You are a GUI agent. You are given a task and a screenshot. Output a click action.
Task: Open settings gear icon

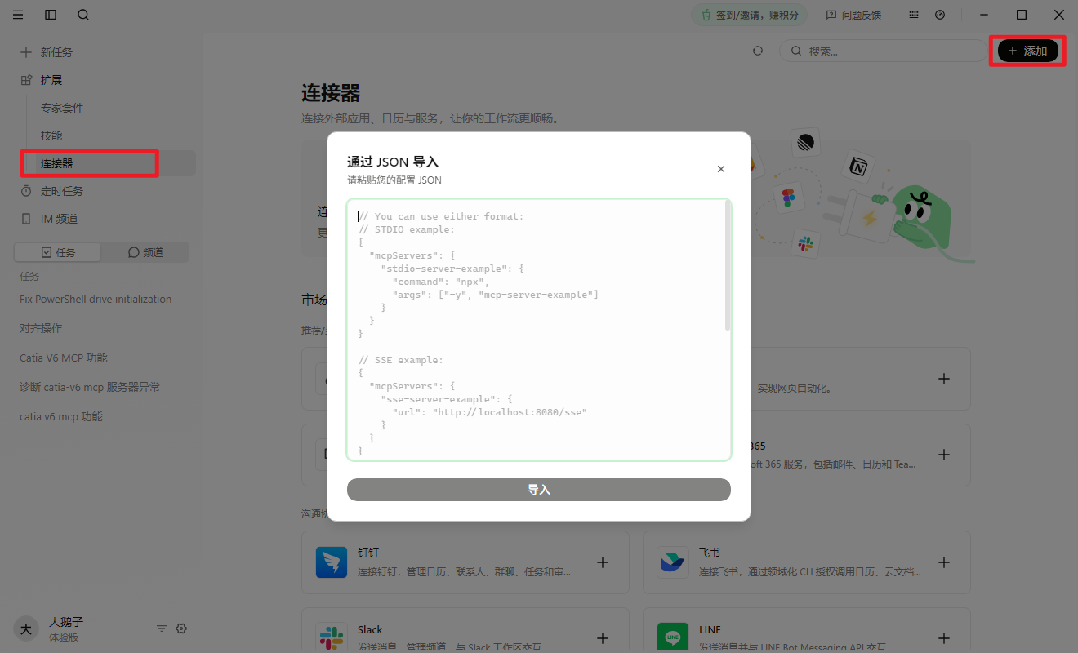[181, 629]
